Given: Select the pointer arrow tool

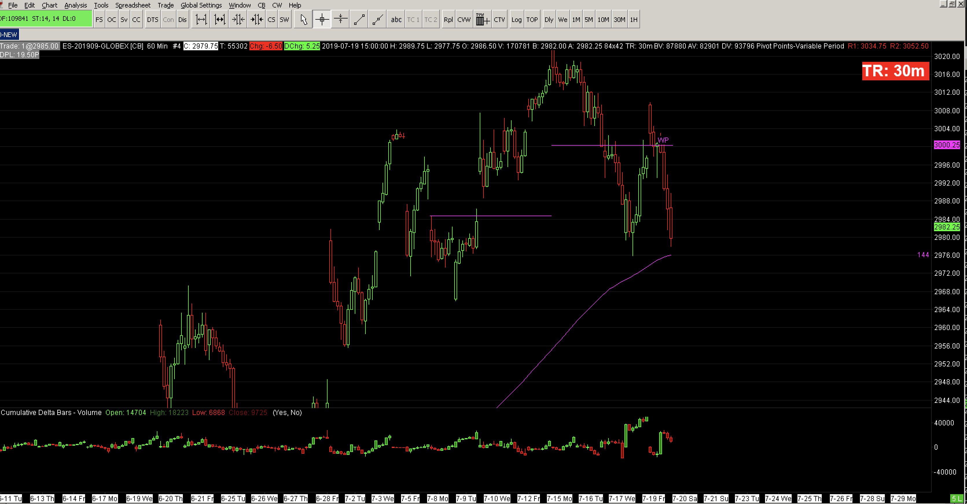Looking at the screenshot, I should pyautogui.click(x=303, y=19).
